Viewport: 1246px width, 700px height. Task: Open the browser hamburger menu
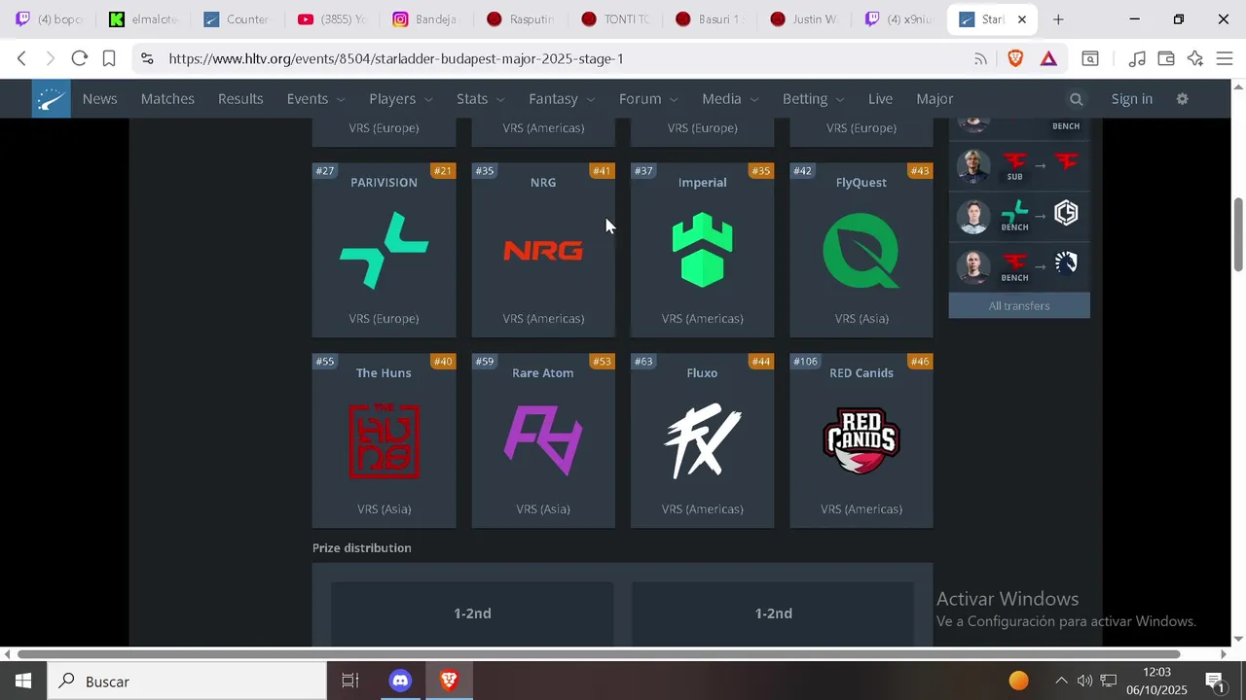click(x=1225, y=58)
